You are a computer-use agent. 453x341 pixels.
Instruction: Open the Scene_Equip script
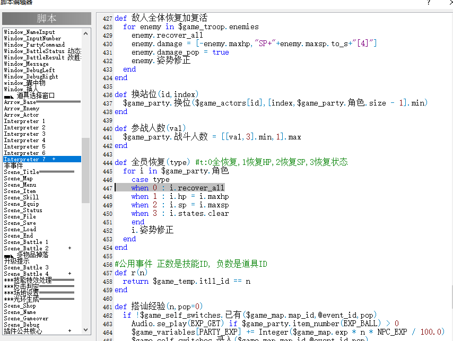pyautogui.click(x=21, y=204)
